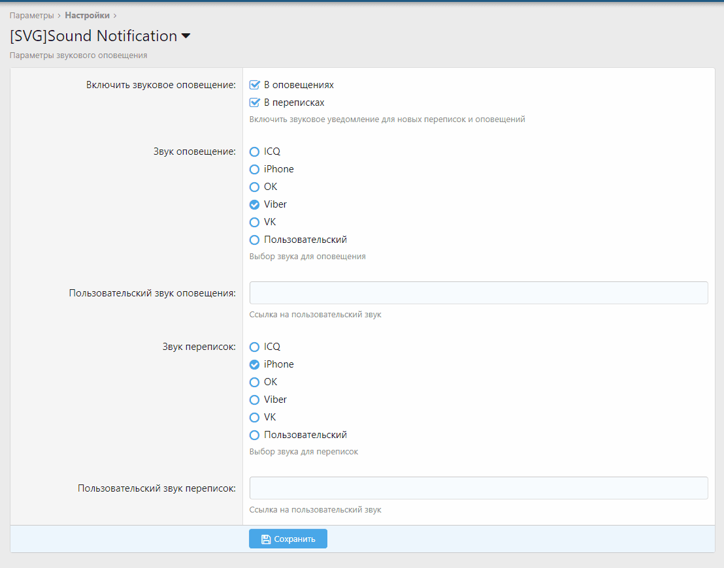
Task: Uncheck В переписках checkbox
Action: 254,102
